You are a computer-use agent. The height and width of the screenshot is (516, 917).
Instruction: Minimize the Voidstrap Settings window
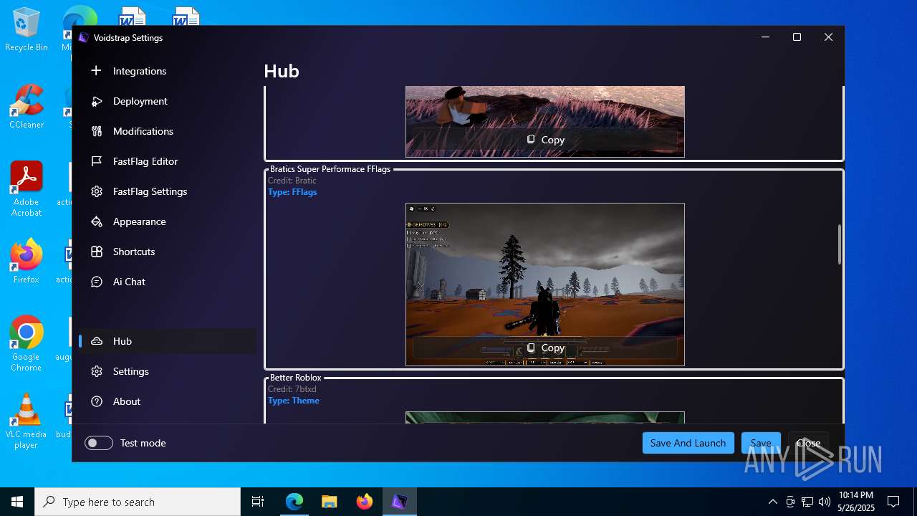[x=765, y=37]
